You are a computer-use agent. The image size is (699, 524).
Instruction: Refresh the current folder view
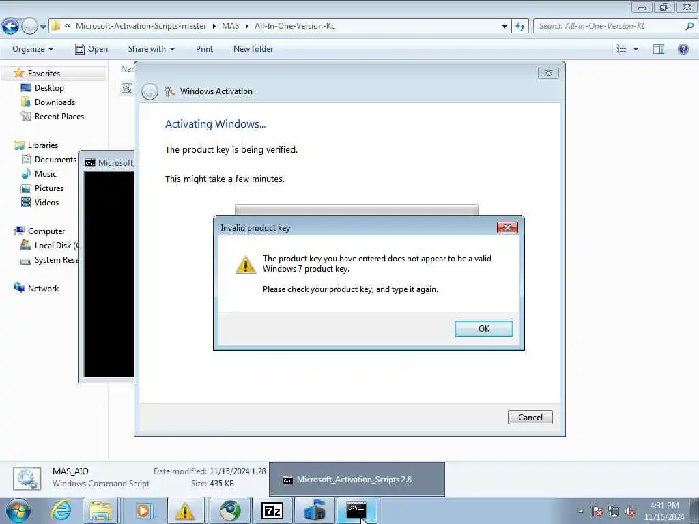(520, 27)
